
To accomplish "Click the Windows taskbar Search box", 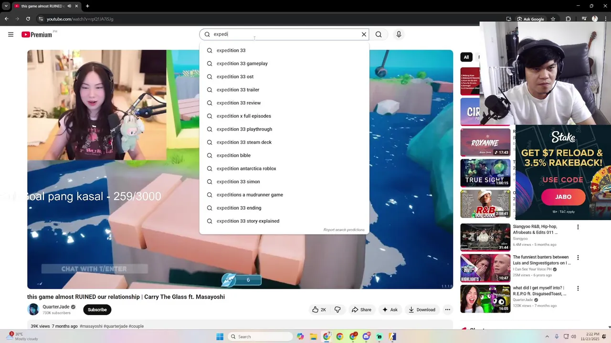I will click(x=260, y=337).
